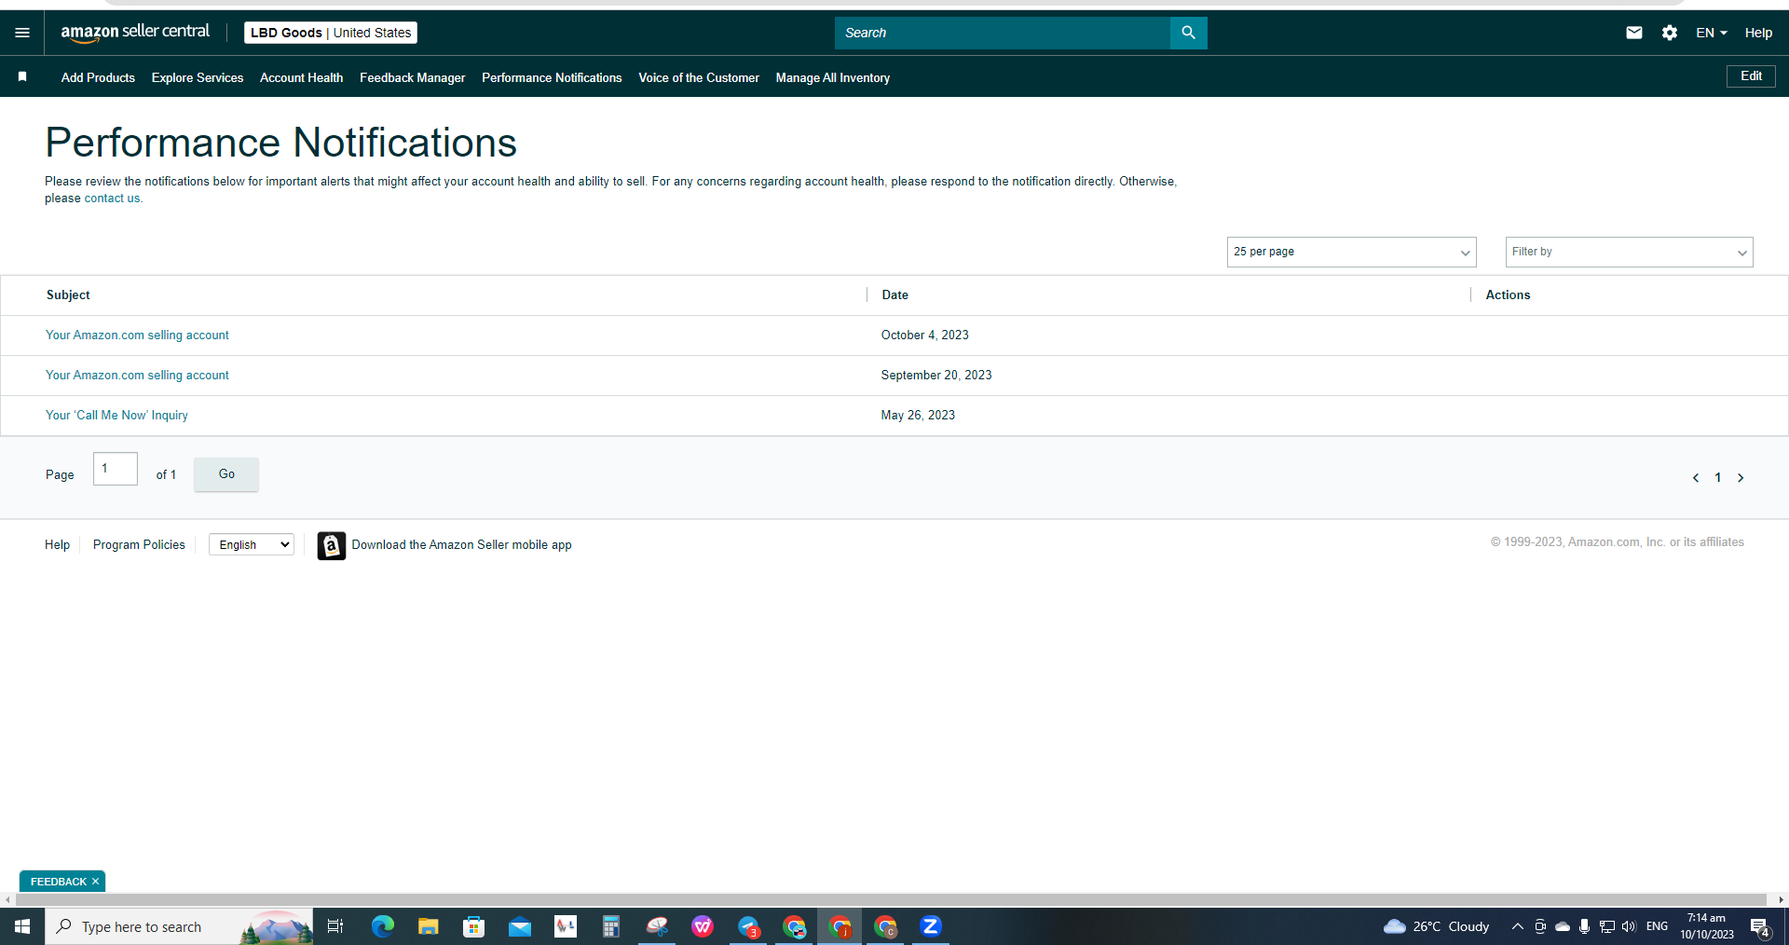Click the ENG input language indicator

[1657, 926]
